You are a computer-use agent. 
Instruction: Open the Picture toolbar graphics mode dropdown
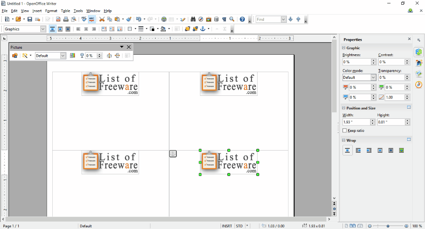coord(63,56)
